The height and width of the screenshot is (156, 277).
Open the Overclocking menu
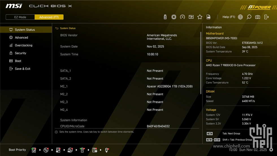pyautogui.click(x=23, y=45)
